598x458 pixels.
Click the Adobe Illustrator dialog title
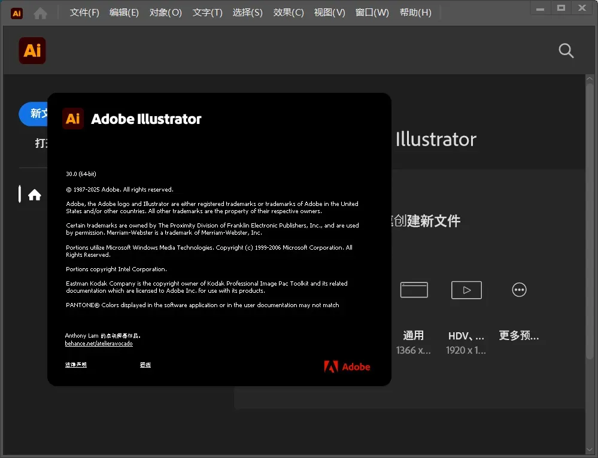[146, 119]
